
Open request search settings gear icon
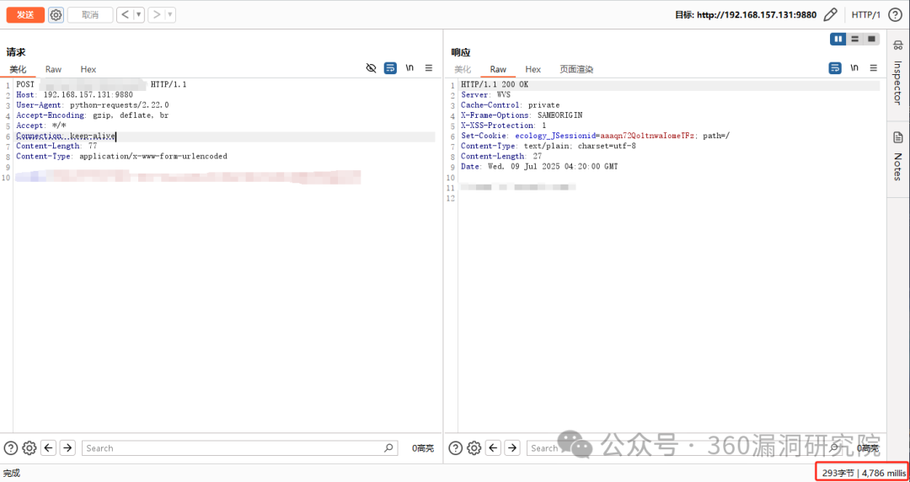click(x=29, y=448)
